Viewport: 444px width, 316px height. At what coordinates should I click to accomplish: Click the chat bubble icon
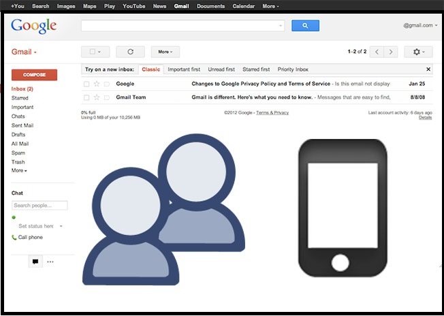pos(35,262)
